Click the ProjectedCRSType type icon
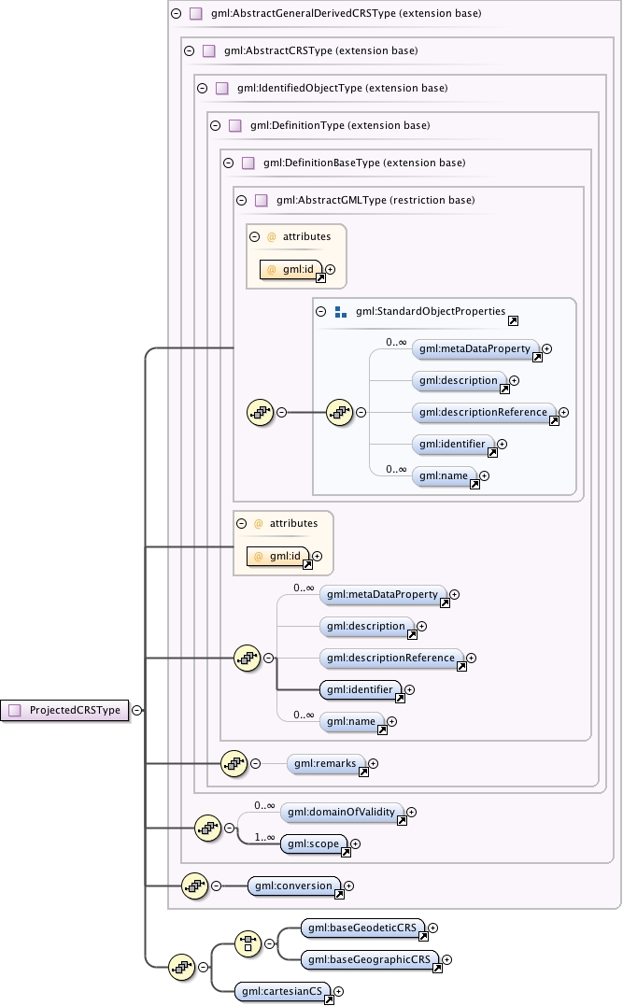The image size is (623, 1006). pyautogui.click(x=14, y=710)
